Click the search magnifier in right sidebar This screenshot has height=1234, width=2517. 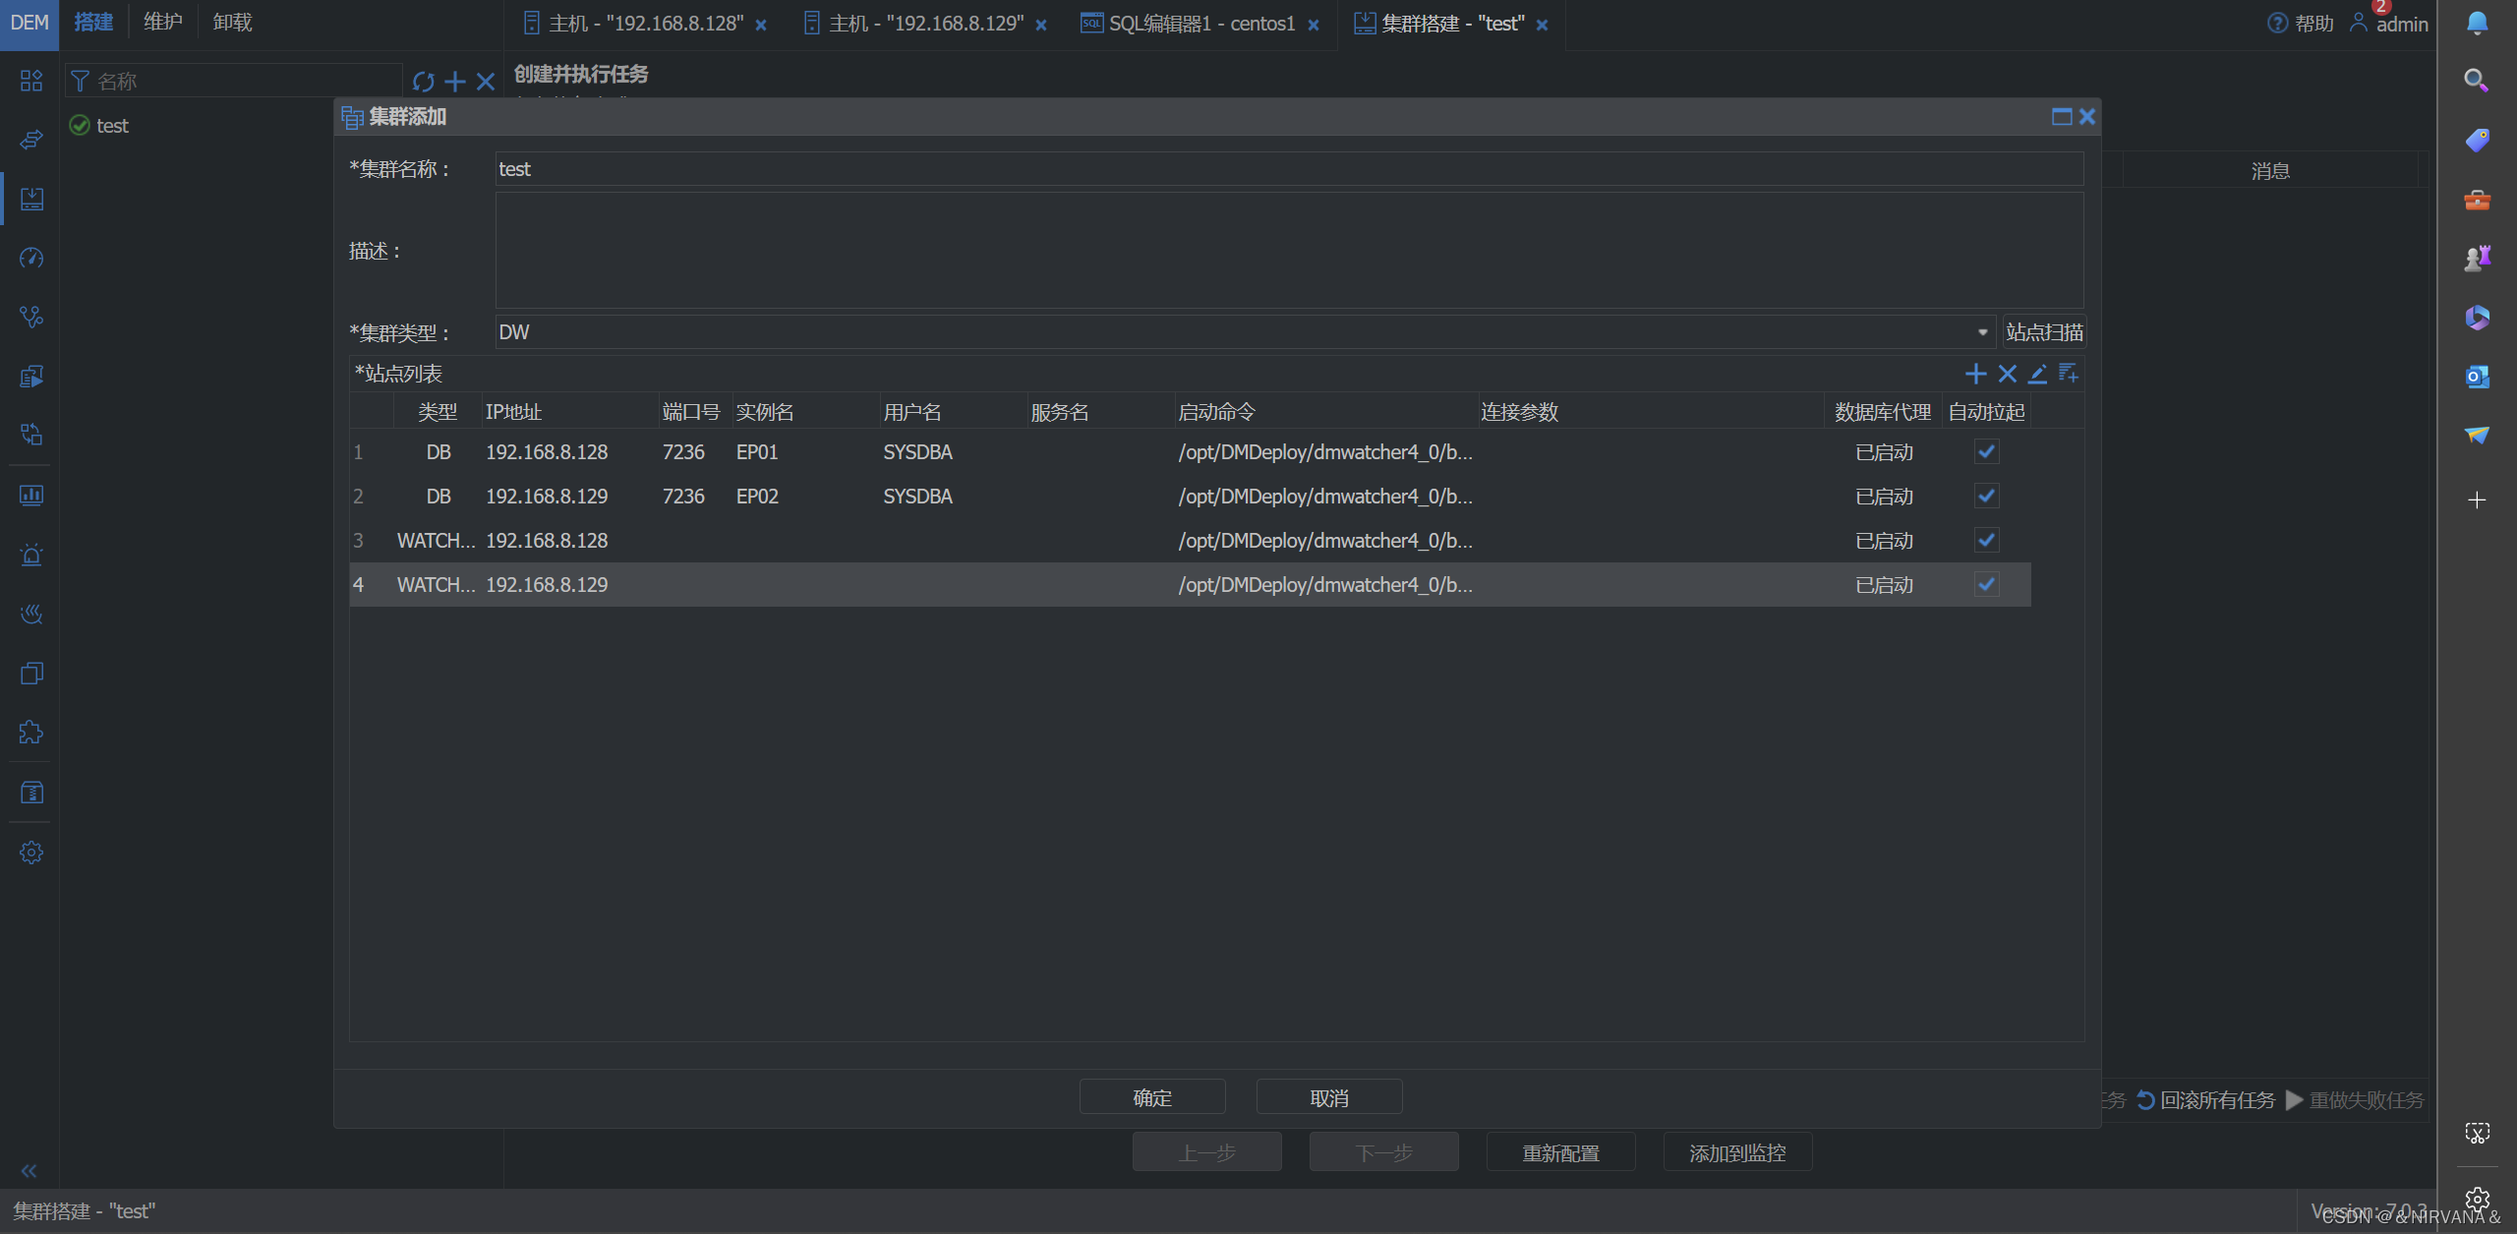pyautogui.click(x=2476, y=81)
